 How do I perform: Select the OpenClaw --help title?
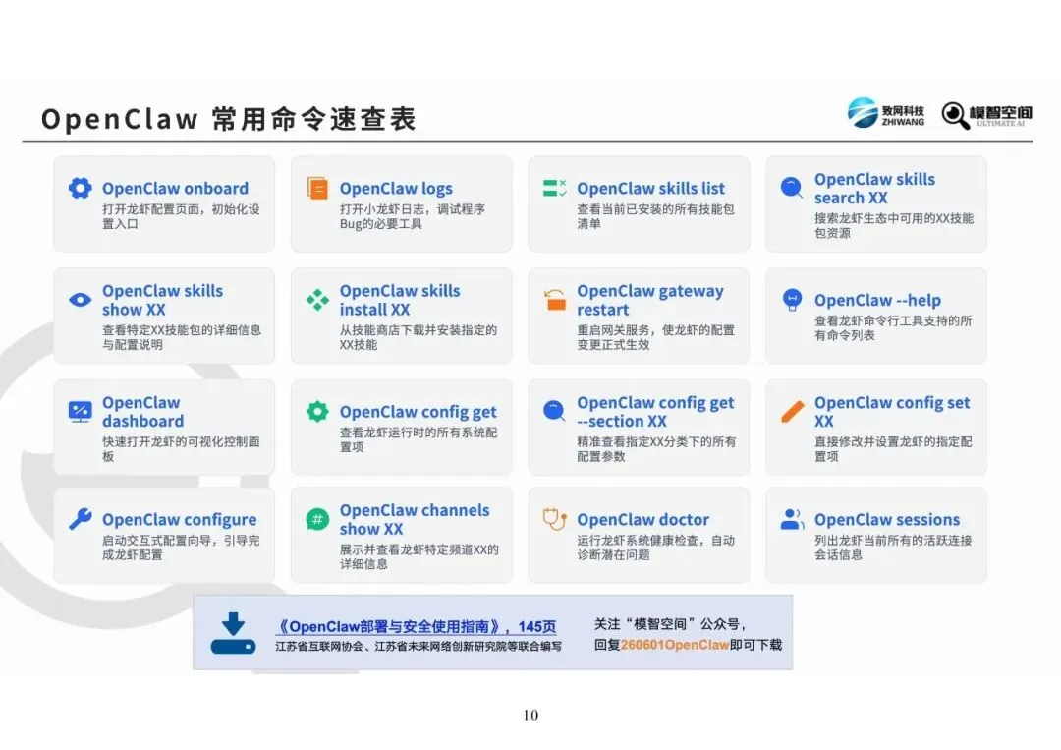click(877, 300)
